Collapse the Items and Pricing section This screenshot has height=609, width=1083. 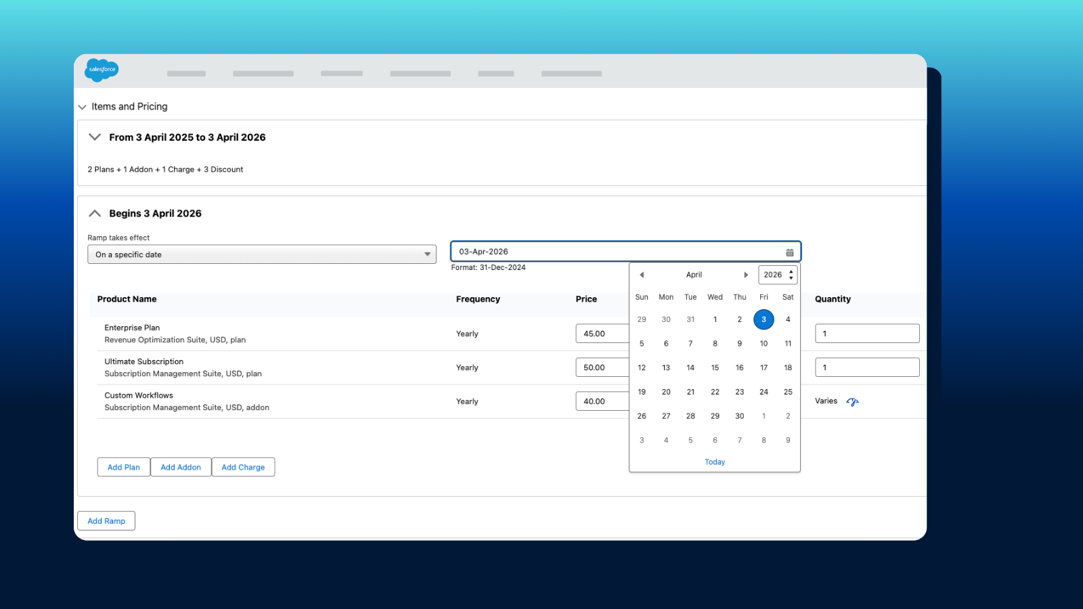[83, 107]
